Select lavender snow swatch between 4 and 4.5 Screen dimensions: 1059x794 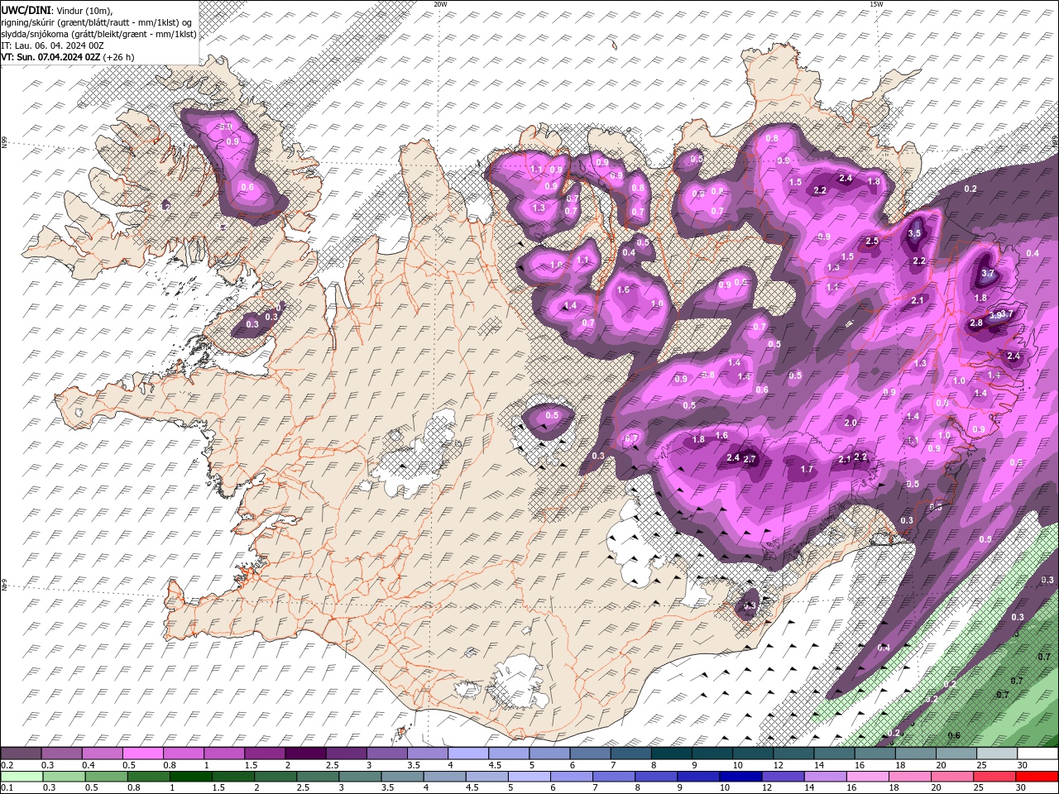point(467,753)
